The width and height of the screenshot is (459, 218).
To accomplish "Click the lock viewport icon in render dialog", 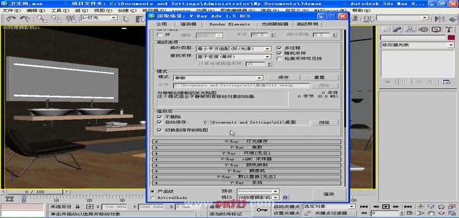I will click(286, 198).
